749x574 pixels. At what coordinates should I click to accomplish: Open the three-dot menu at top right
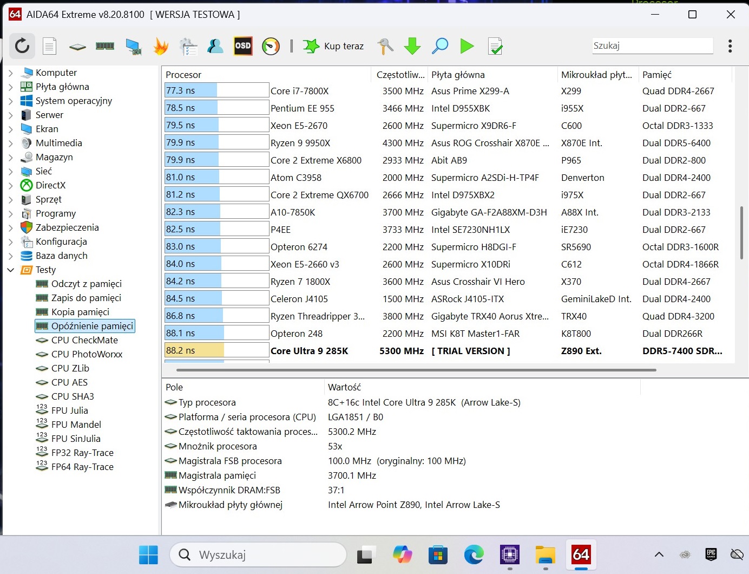(x=730, y=46)
